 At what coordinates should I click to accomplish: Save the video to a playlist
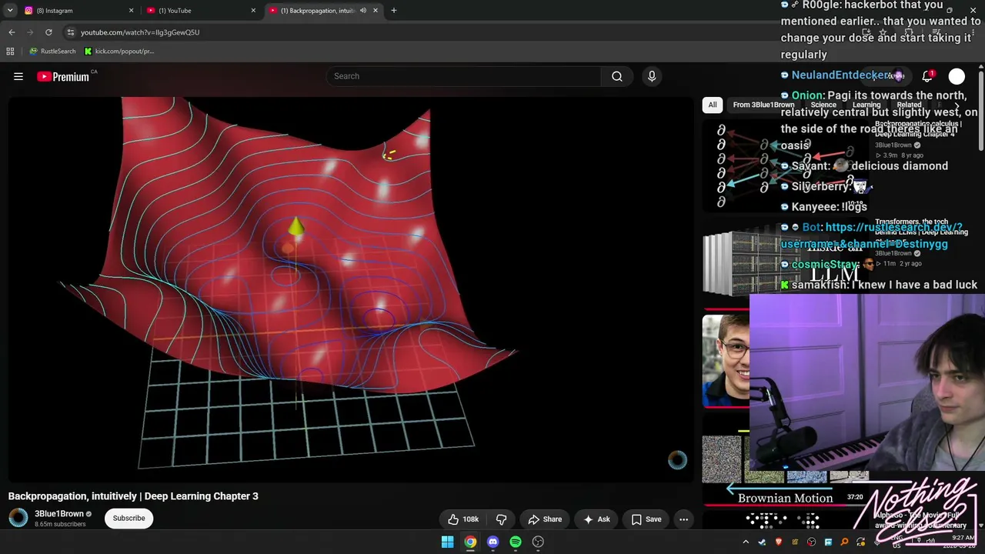click(x=646, y=519)
